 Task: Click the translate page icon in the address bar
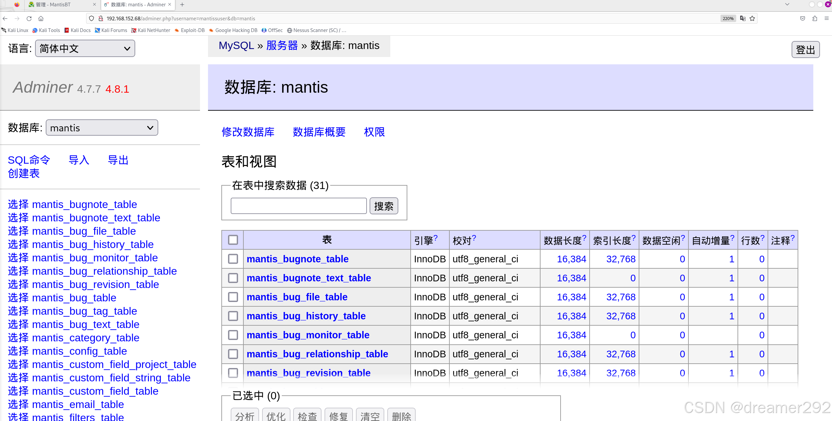point(743,19)
